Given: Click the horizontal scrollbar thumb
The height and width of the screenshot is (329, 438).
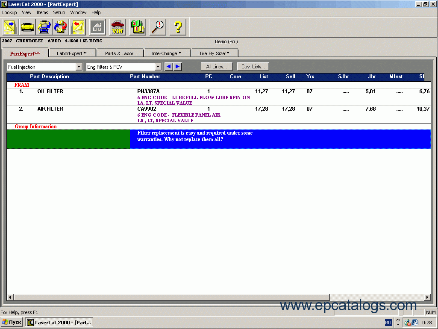Looking at the screenshot, I should point(171,297).
